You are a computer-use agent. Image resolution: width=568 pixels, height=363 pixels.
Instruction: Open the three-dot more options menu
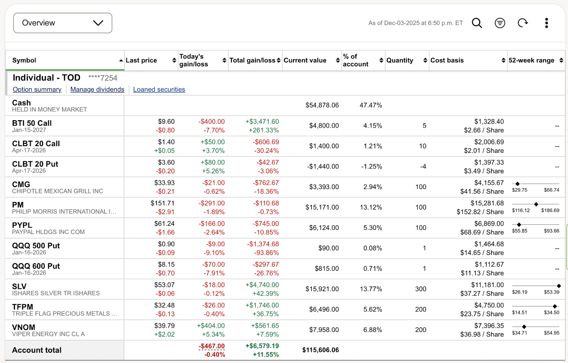pos(546,23)
